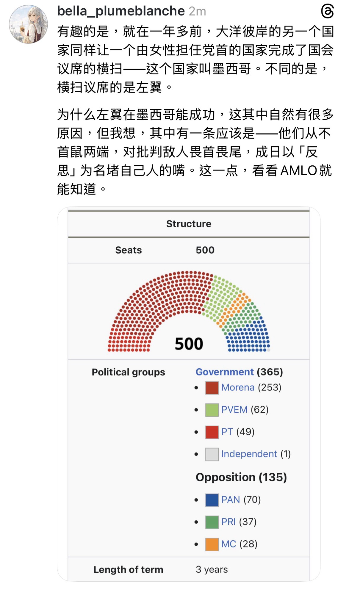This screenshot has width=349, height=595.
Task: Click the Threads logo icon
Action: point(327,12)
